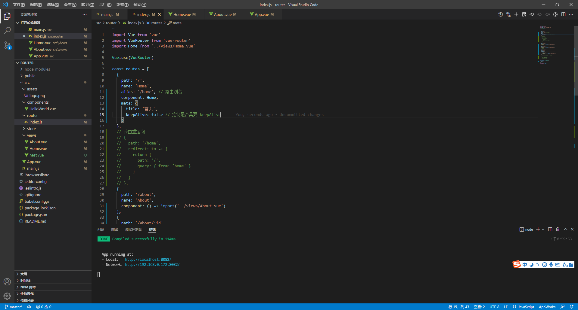
Task: Open the Accounts menu icon
Action: [x=7, y=282]
